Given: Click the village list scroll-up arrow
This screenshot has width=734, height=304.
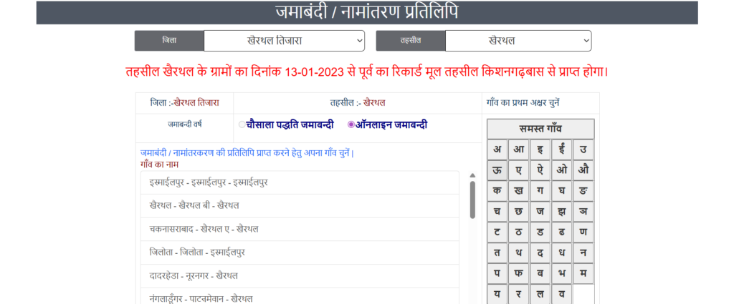Looking at the screenshot, I should tap(472, 175).
